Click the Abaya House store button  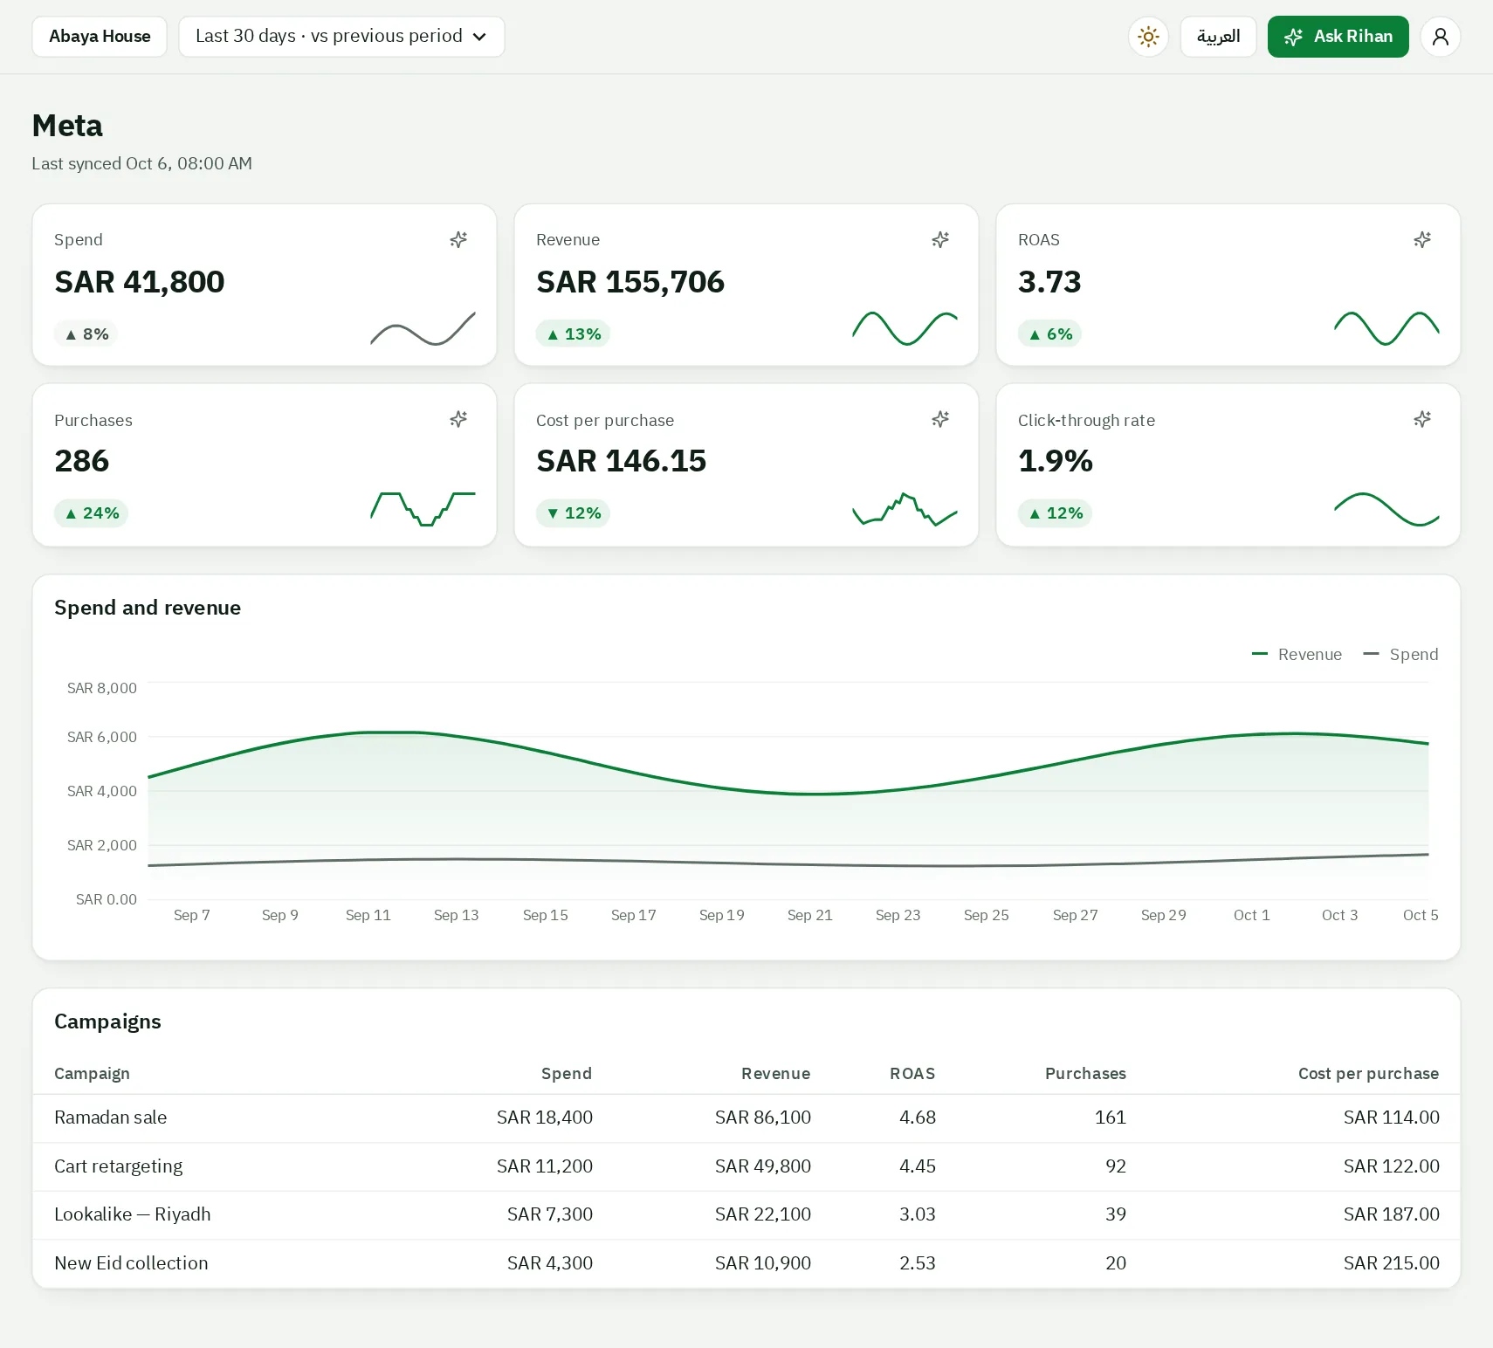(100, 37)
